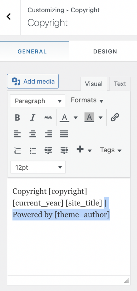Click the insert link icon

(x=115, y=117)
